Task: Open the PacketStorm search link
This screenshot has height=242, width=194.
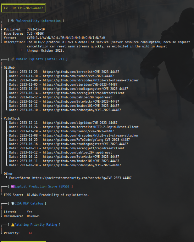Action: [x=82, y=178]
